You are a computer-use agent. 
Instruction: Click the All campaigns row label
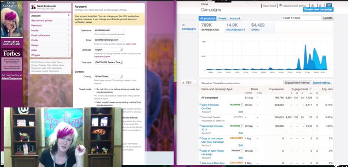[210, 98]
